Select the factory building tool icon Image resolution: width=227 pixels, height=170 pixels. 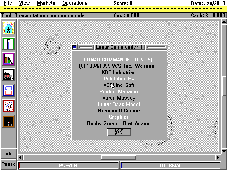point(9,59)
